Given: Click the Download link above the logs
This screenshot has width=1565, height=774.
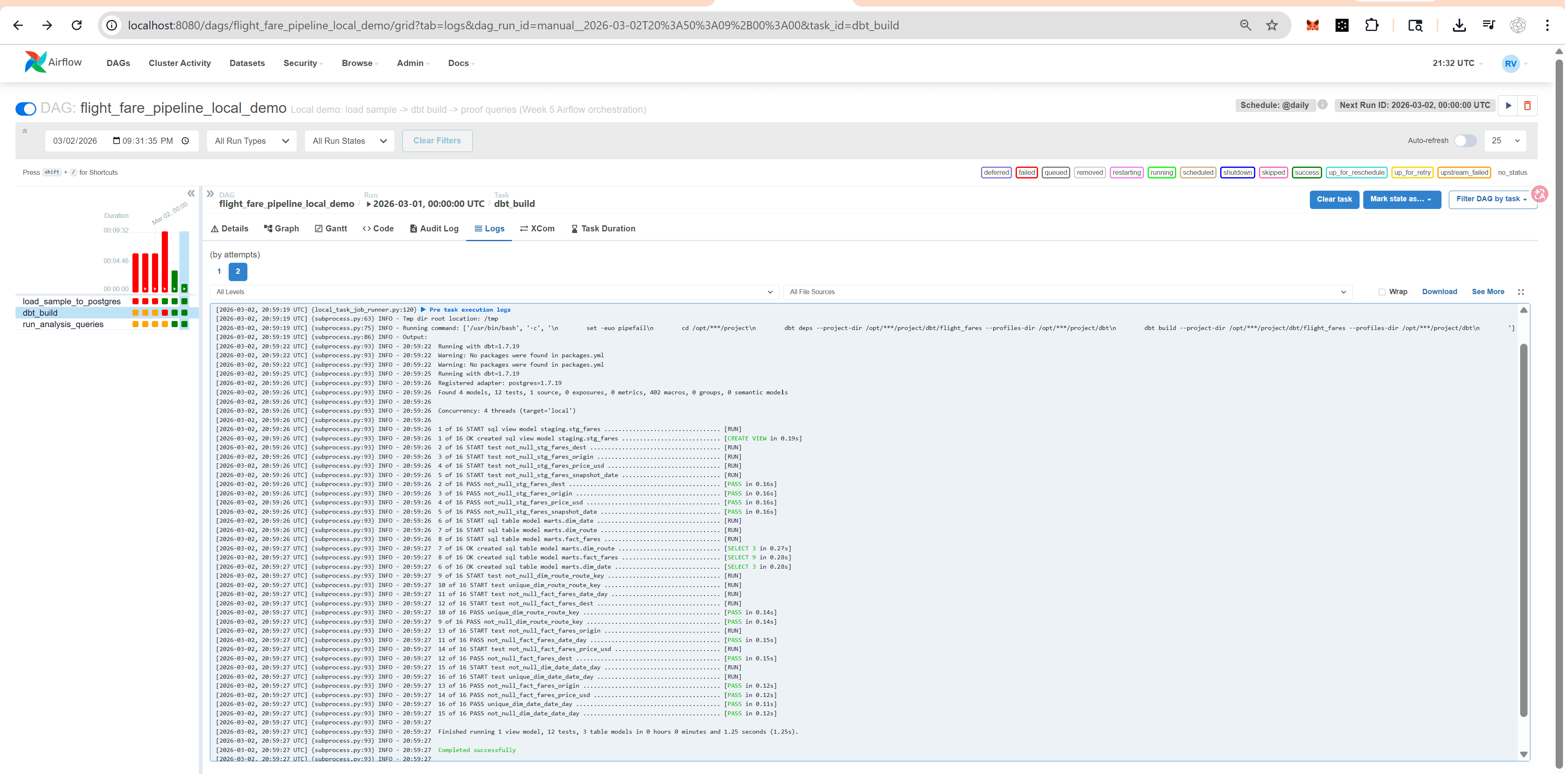Looking at the screenshot, I should click(x=1439, y=292).
